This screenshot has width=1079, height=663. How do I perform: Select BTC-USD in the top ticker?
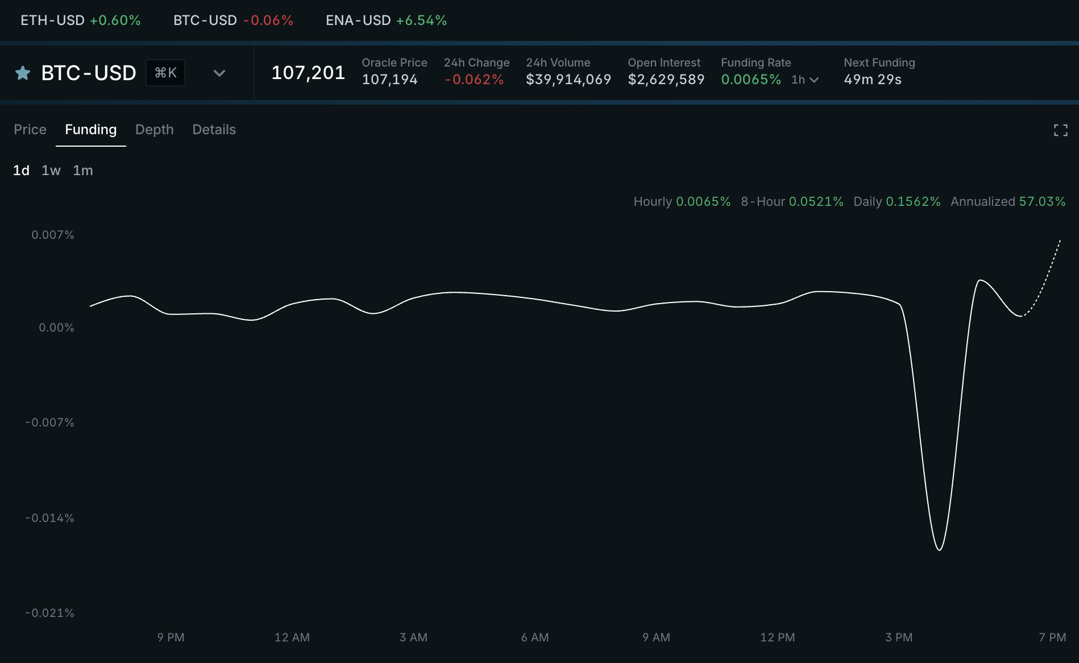(233, 20)
